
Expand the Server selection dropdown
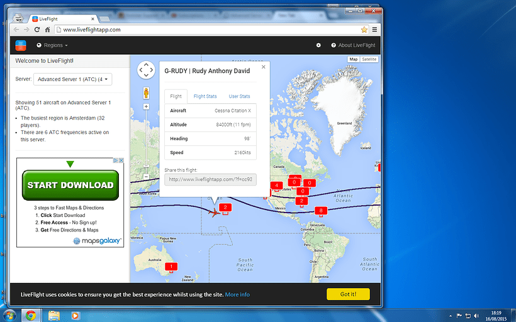point(73,79)
